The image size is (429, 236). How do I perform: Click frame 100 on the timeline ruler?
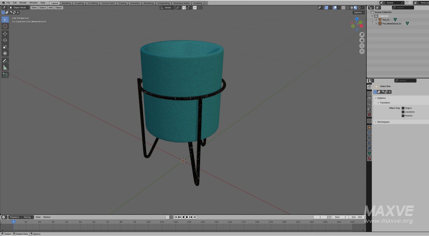tap(148, 222)
